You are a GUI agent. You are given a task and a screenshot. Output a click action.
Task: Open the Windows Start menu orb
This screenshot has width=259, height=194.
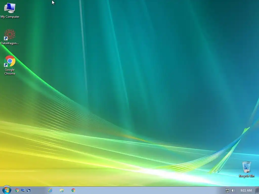(7, 190)
